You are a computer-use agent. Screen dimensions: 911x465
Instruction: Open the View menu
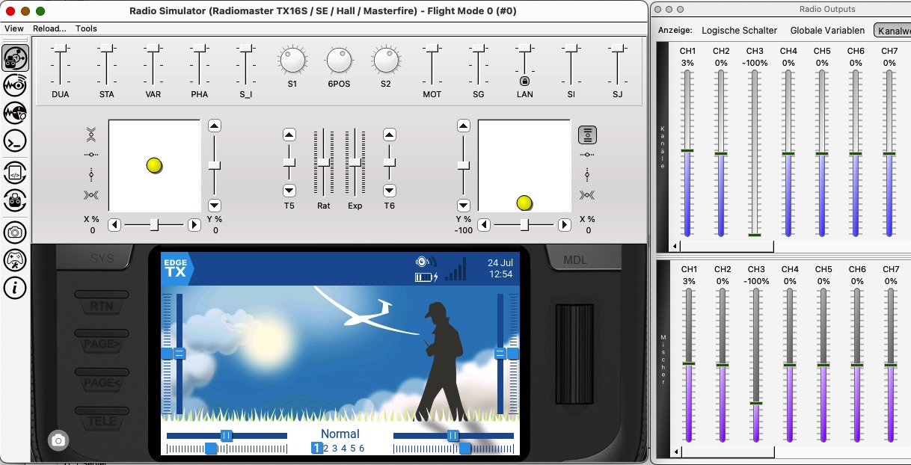pos(14,28)
